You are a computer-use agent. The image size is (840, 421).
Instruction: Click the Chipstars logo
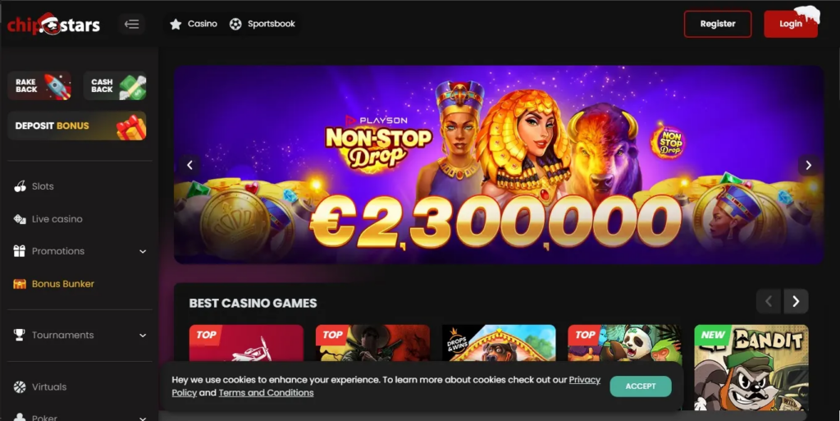point(53,24)
